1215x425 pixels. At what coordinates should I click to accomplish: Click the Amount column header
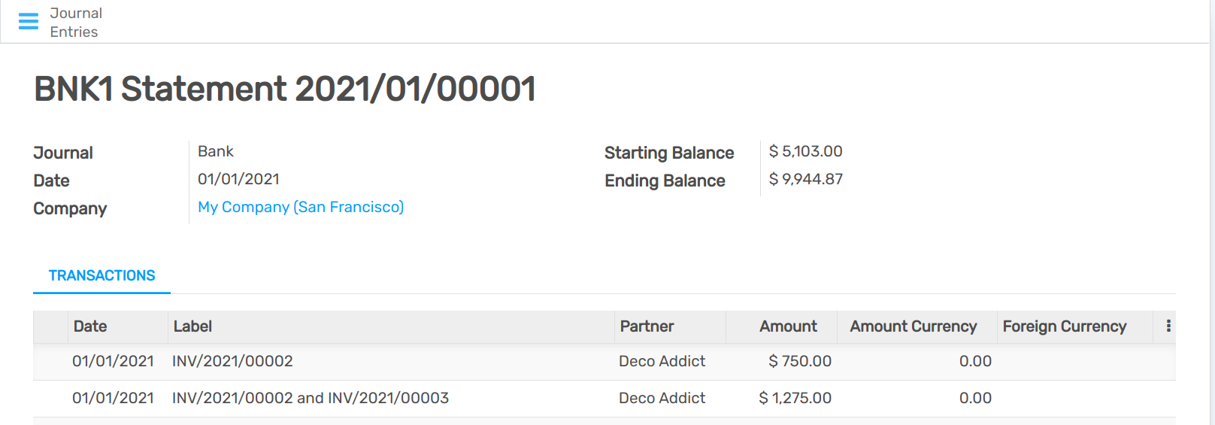tap(787, 326)
